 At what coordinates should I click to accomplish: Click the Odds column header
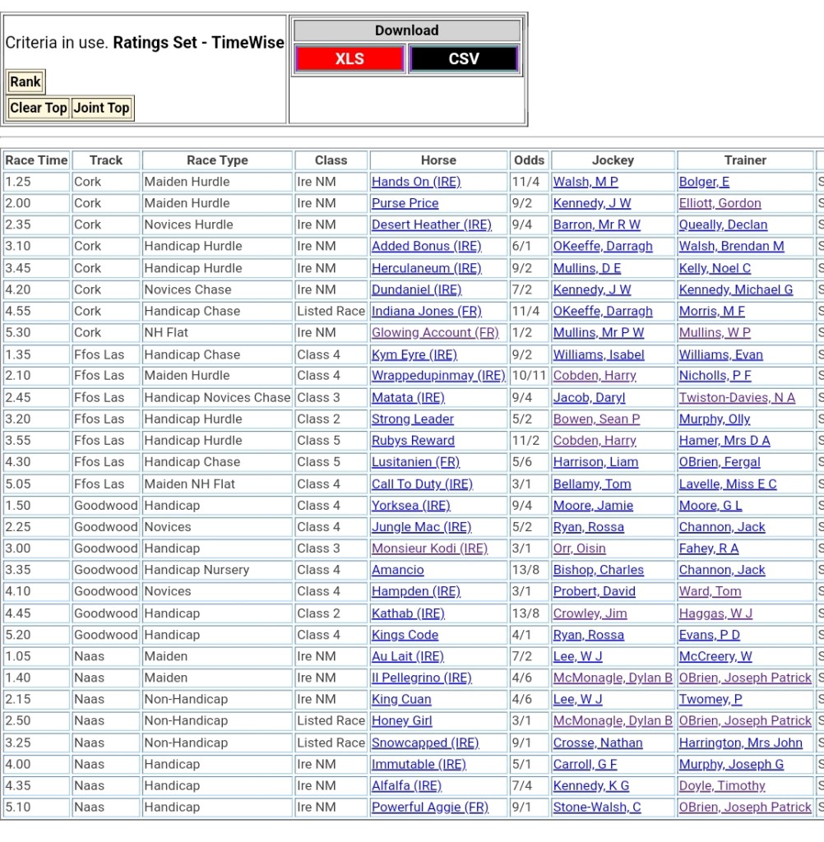pos(529,160)
